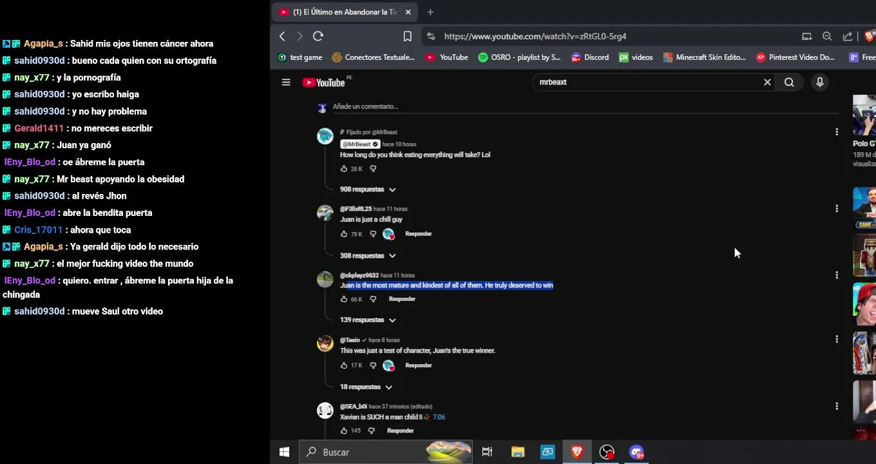
Task: Like the @ckplayz9632 comment
Action: tap(344, 299)
